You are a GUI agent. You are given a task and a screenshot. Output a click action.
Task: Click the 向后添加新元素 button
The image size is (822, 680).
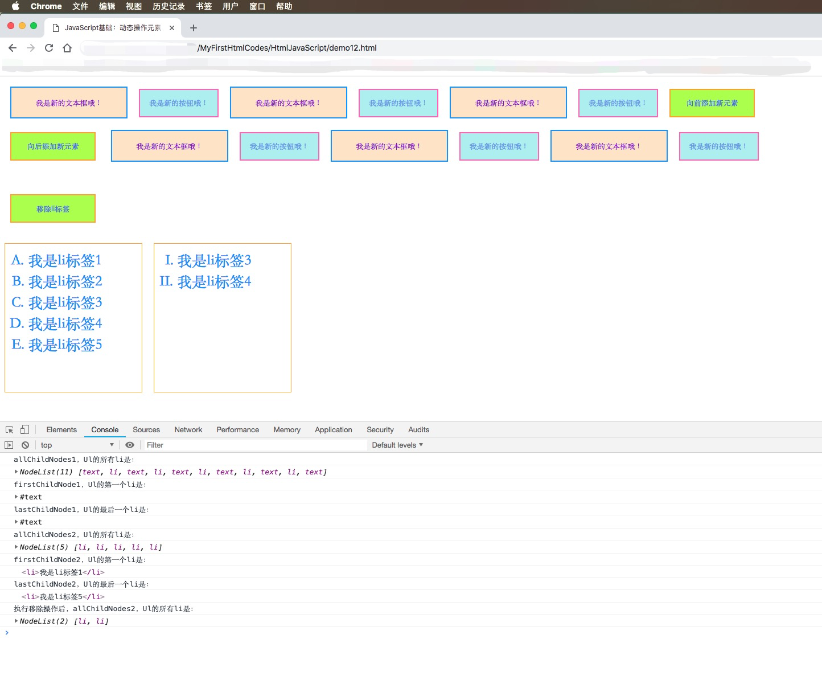tap(52, 146)
